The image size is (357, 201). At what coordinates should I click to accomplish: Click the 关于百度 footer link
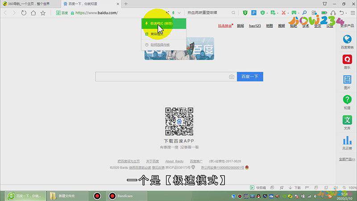point(152,161)
